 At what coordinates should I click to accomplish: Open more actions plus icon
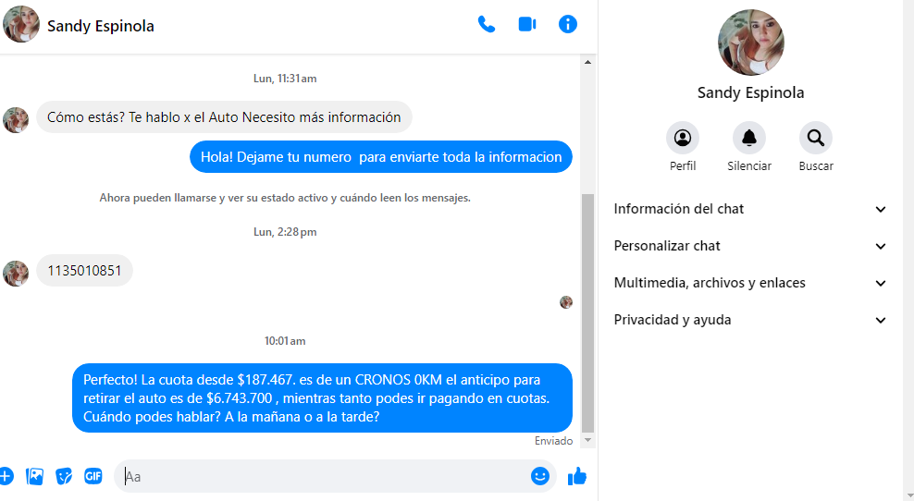[x=6, y=476]
